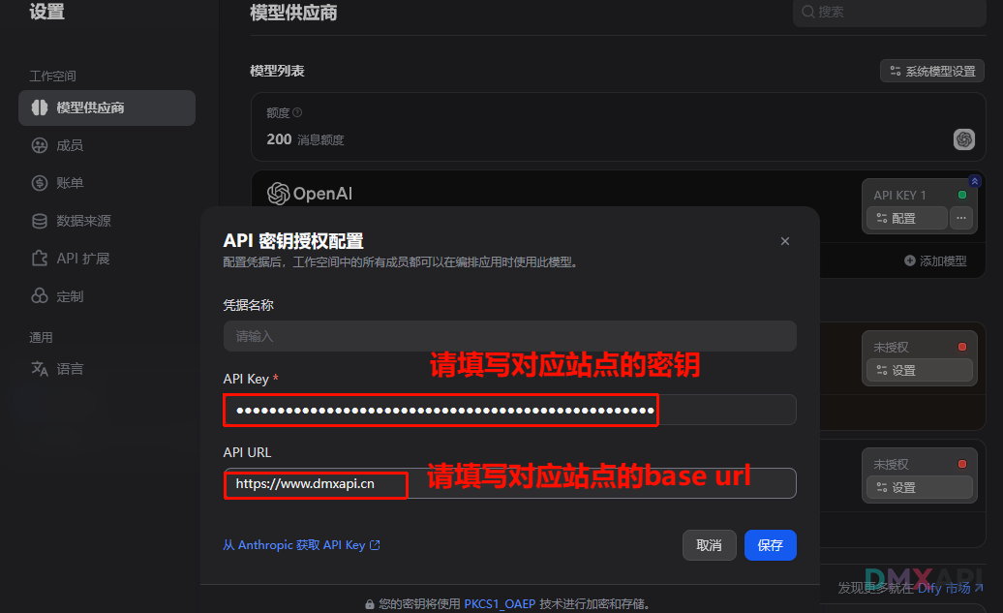This screenshot has width=1003, height=613.
Task: Open 系统模型设置 system model settings
Action: point(932,71)
